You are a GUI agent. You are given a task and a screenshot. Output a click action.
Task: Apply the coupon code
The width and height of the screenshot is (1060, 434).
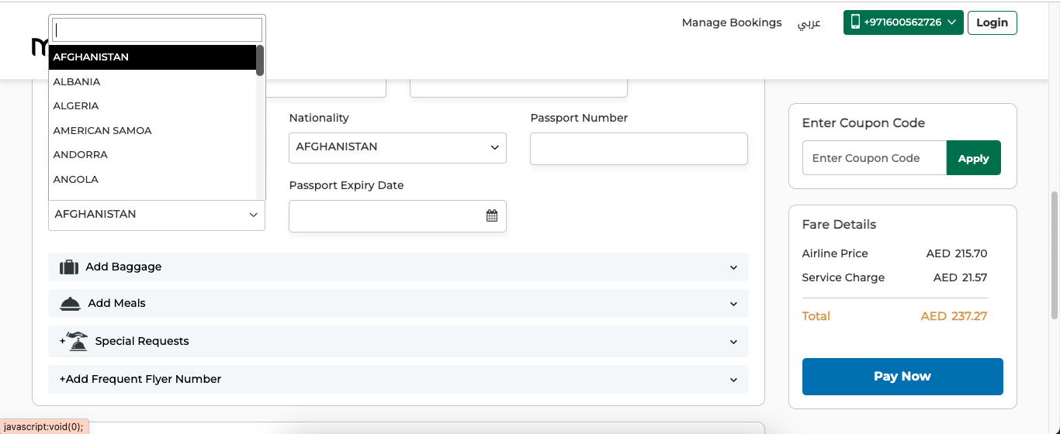[x=973, y=158]
